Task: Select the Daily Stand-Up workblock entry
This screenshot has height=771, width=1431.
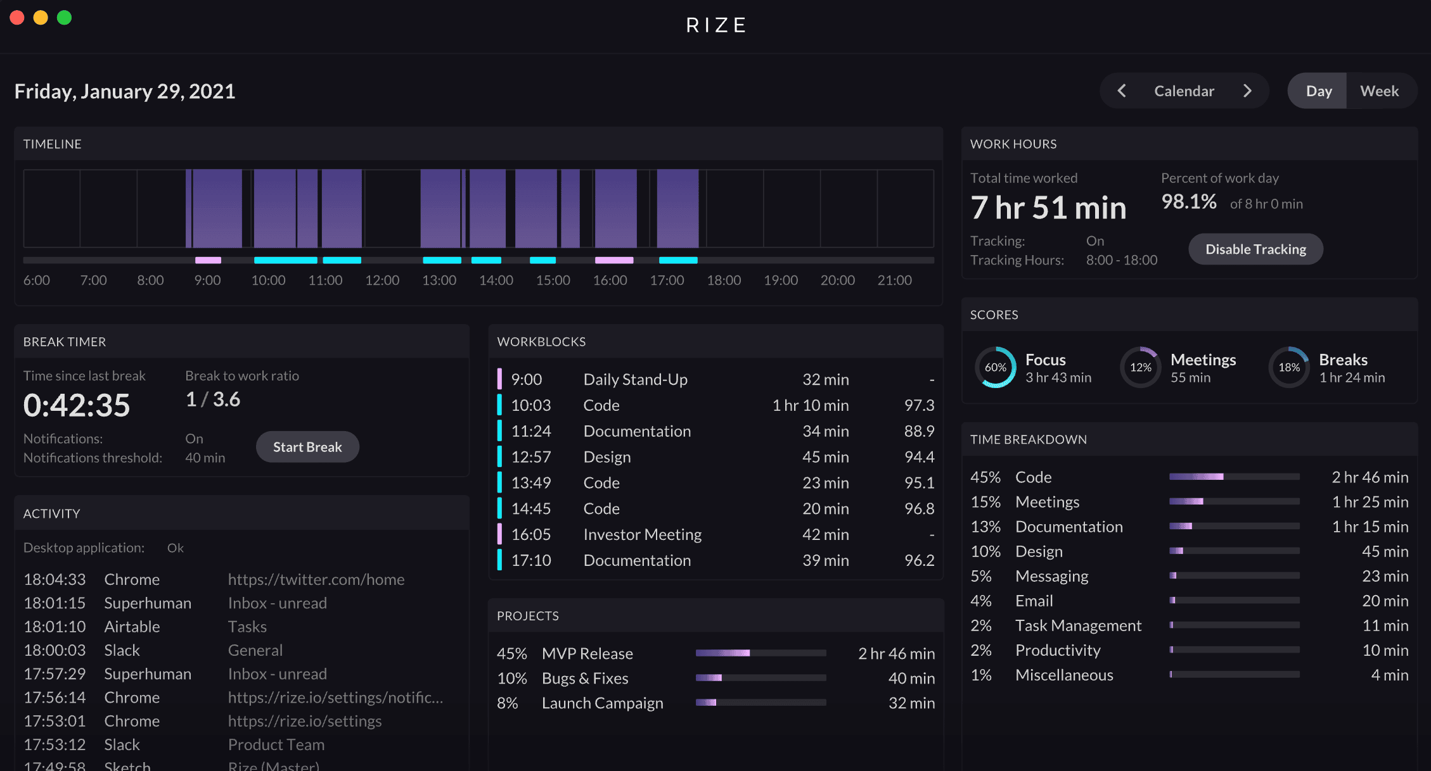Action: pos(635,379)
